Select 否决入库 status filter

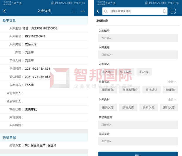[125, 72]
